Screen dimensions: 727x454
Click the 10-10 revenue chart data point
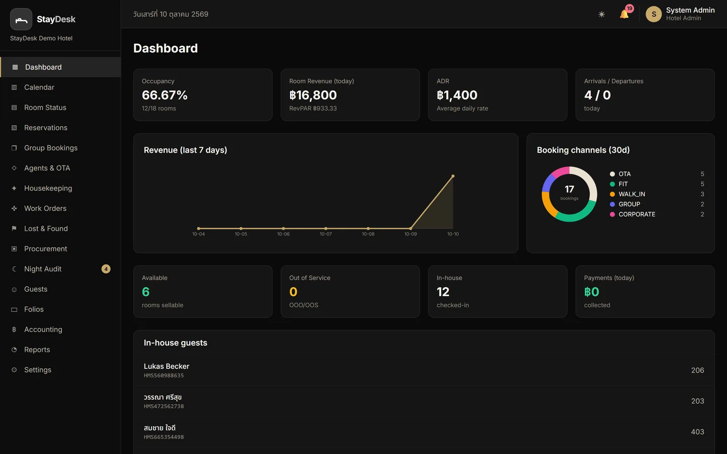pyautogui.click(x=453, y=176)
